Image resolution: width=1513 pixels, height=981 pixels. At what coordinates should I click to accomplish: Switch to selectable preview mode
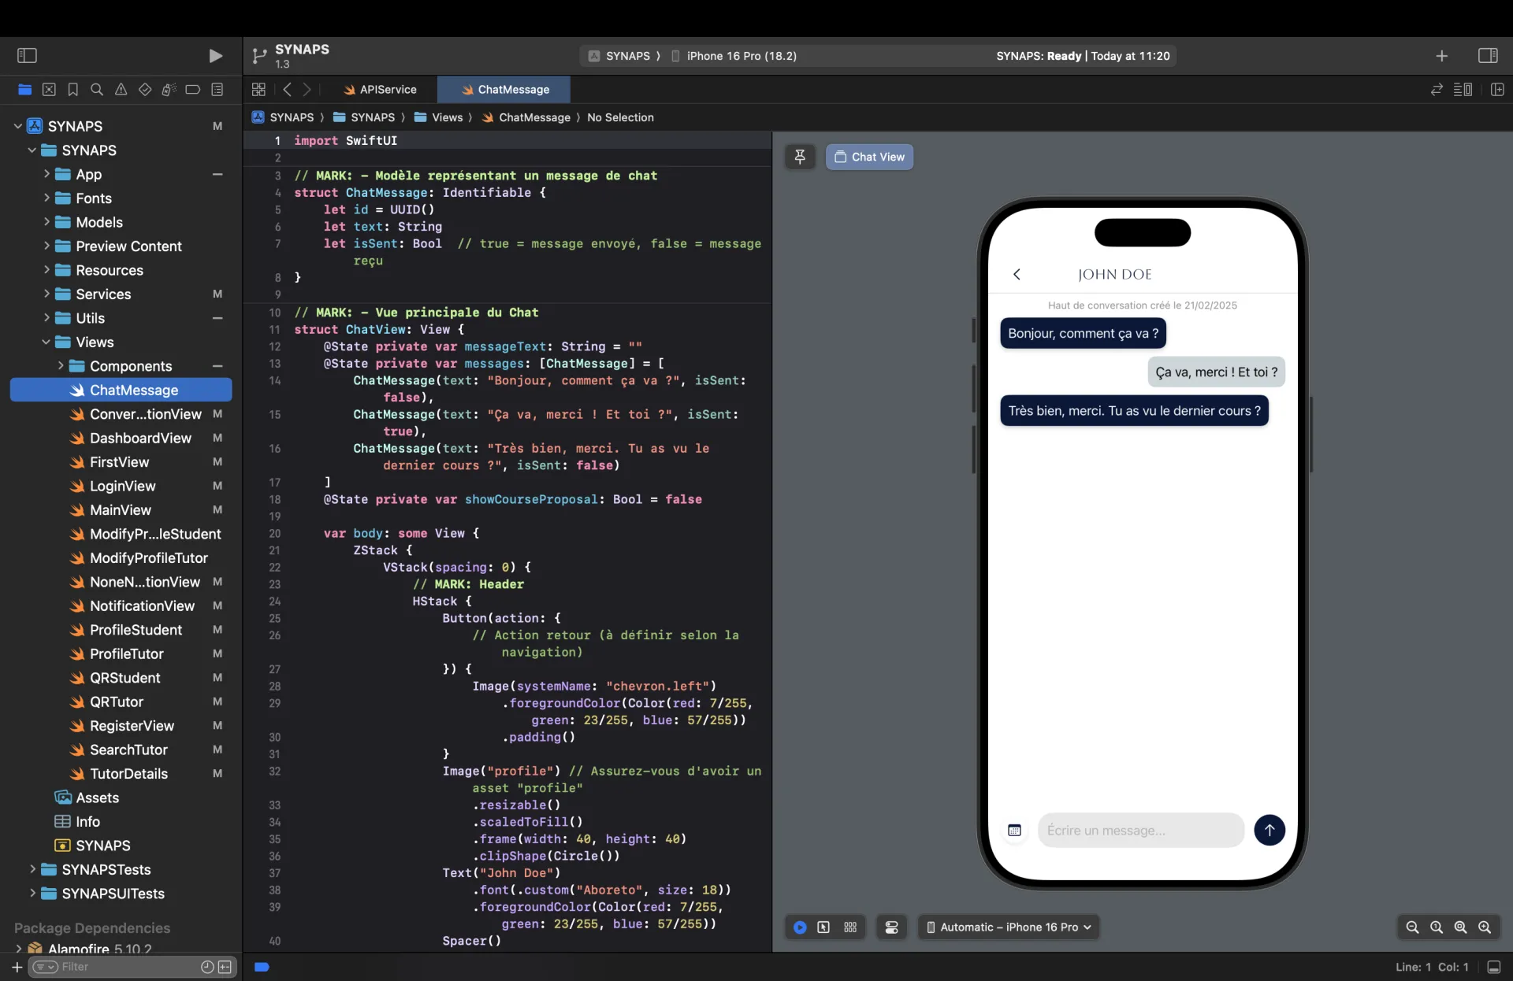823,927
